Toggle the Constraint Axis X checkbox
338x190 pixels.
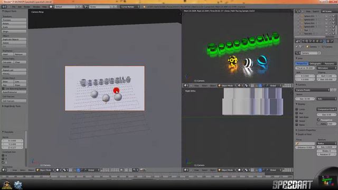(3, 155)
